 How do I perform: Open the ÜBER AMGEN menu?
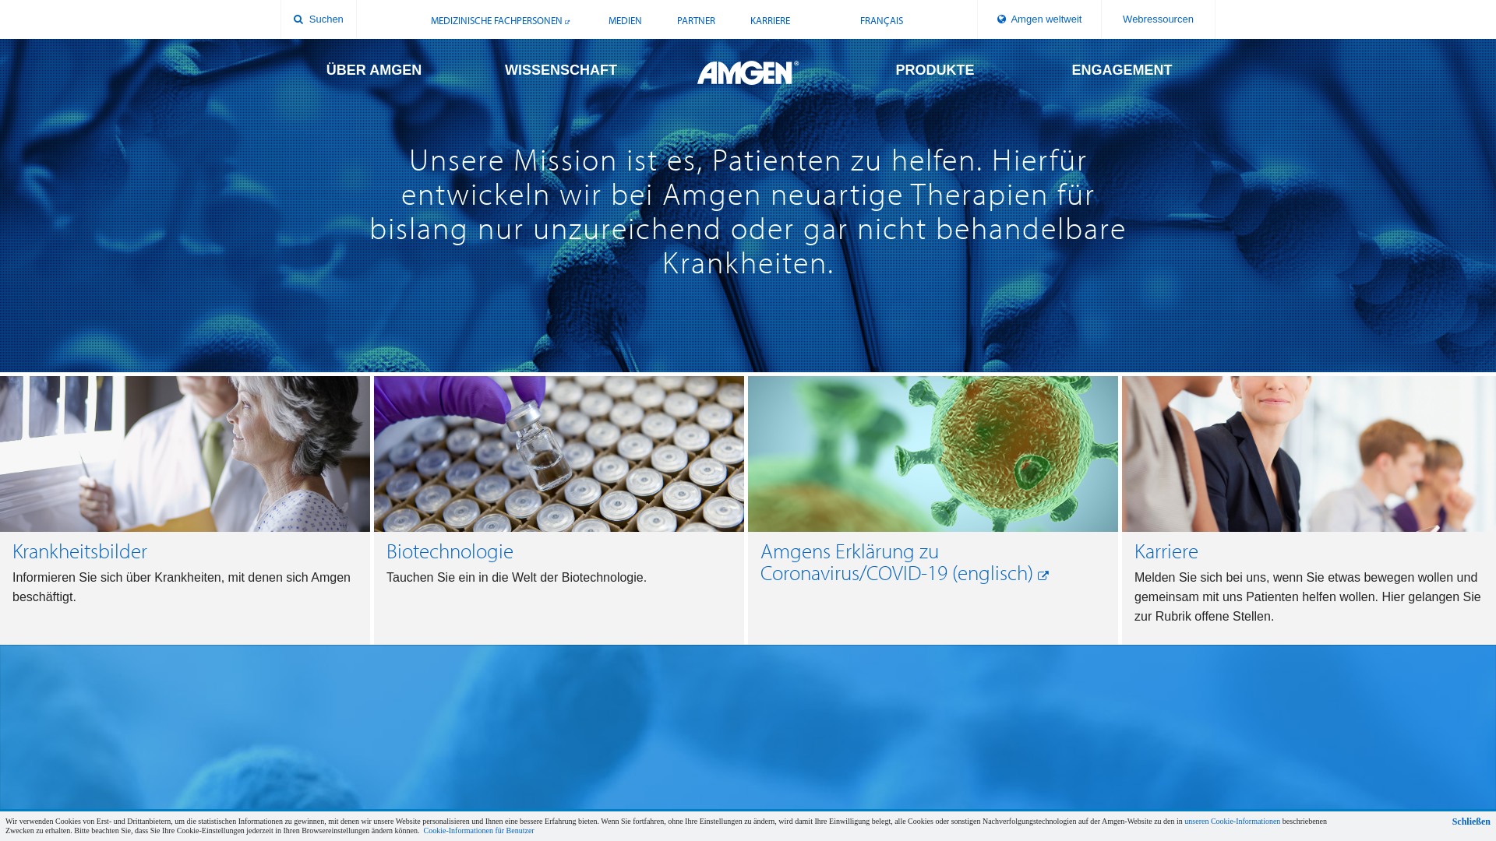(x=374, y=70)
